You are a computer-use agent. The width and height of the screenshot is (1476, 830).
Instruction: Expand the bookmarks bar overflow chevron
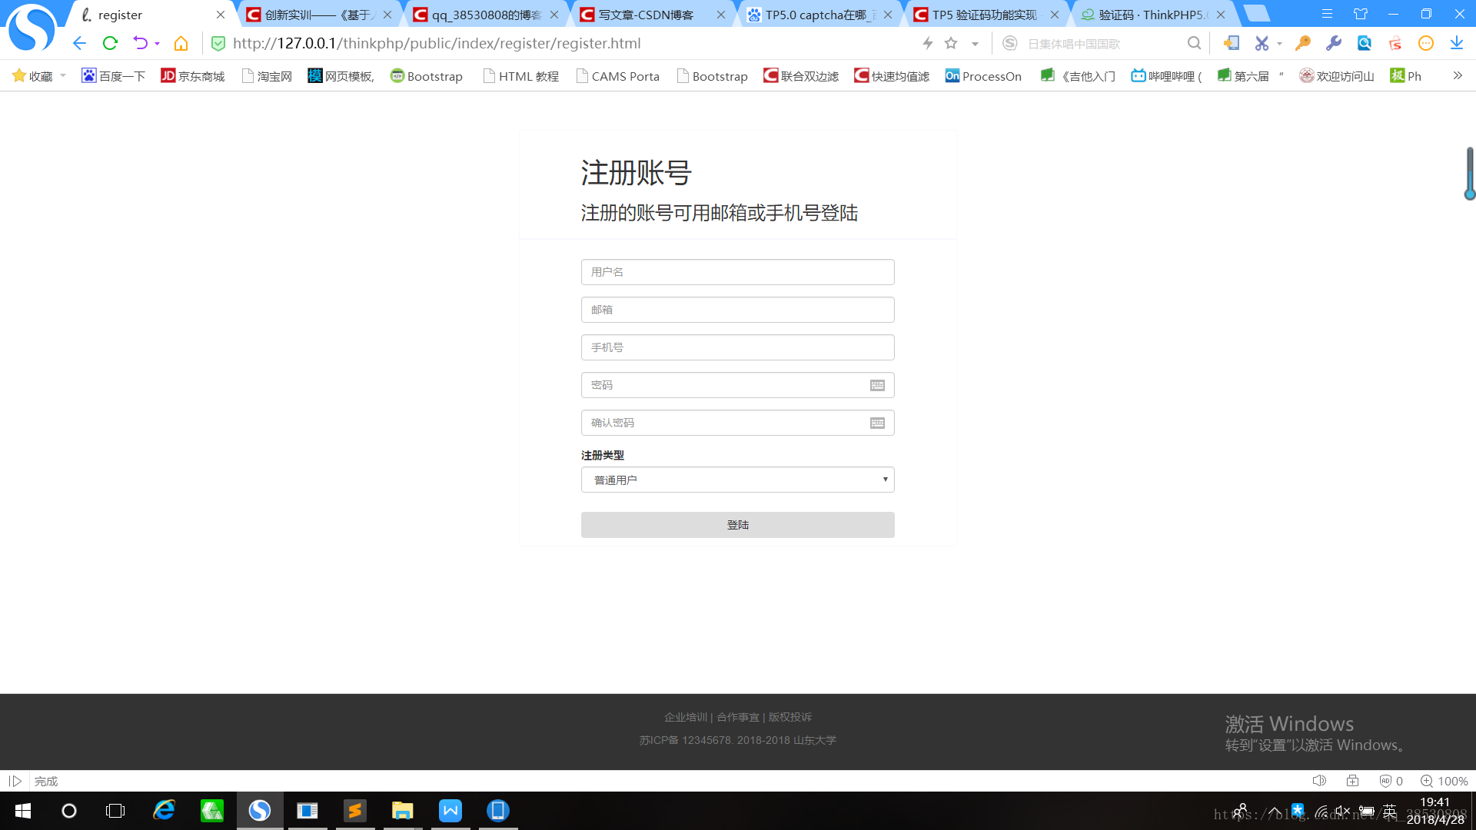tap(1457, 75)
